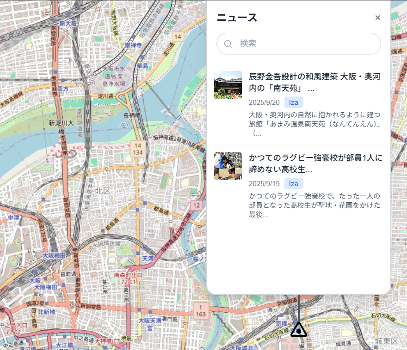Click the route 14 shield near 淀川通
Image resolution: width=407 pixels, height=350 pixels.
[x=178, y=37]
